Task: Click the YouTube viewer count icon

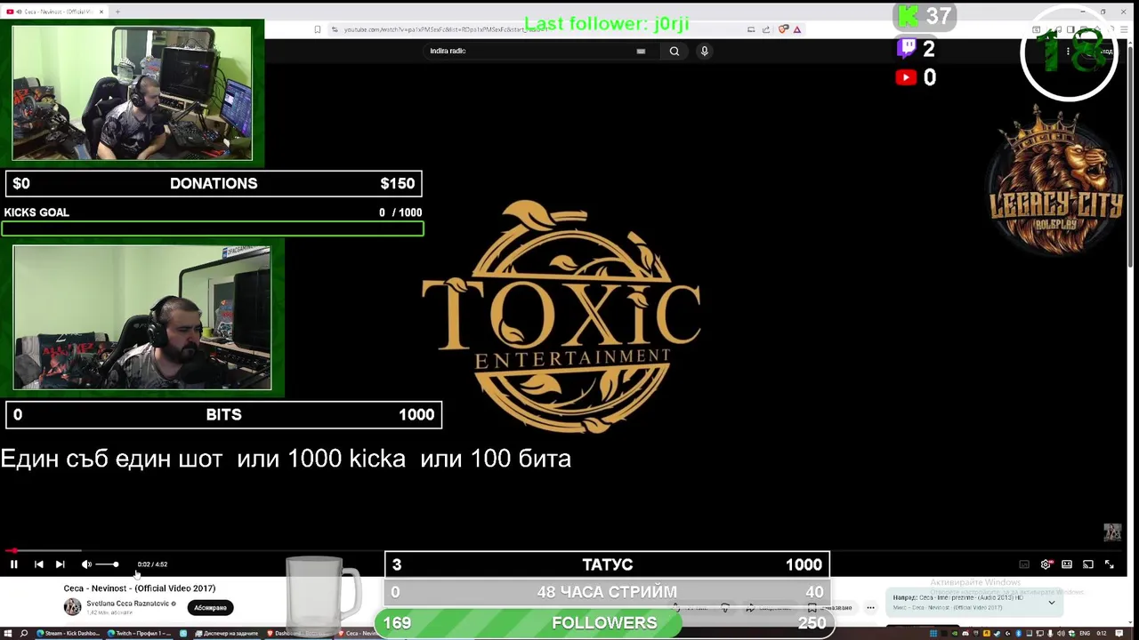Action: tap(906, 77)
